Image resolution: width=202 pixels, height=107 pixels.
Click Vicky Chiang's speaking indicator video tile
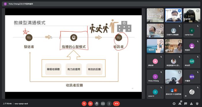pos(173,15)
